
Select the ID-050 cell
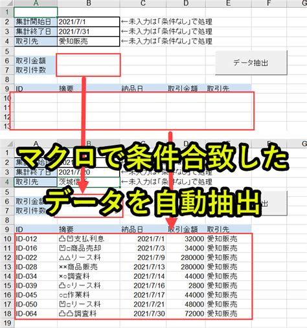click(x=36, y=304)
